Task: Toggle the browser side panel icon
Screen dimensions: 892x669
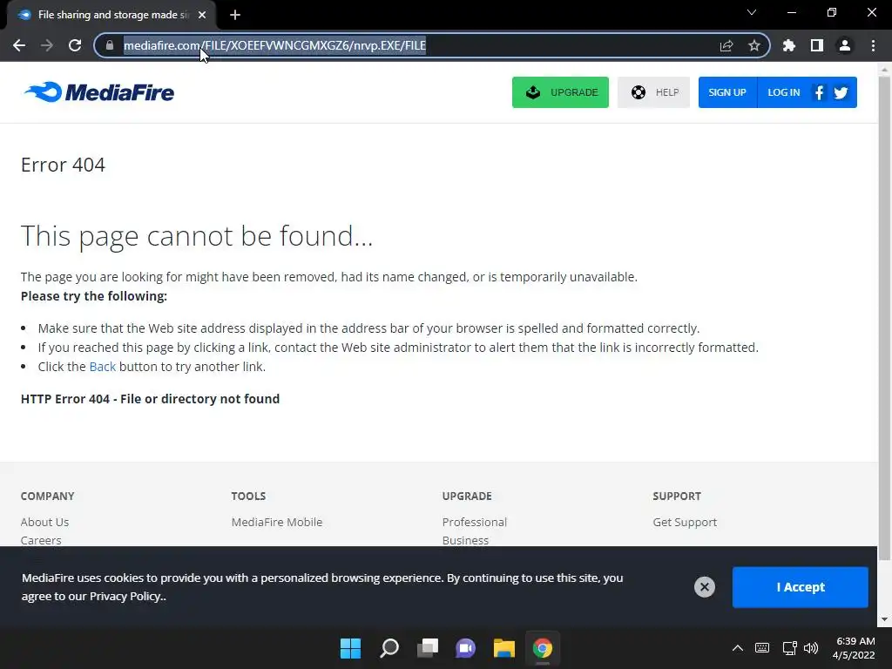Action: pyautogui.click(x=817, y=45)
